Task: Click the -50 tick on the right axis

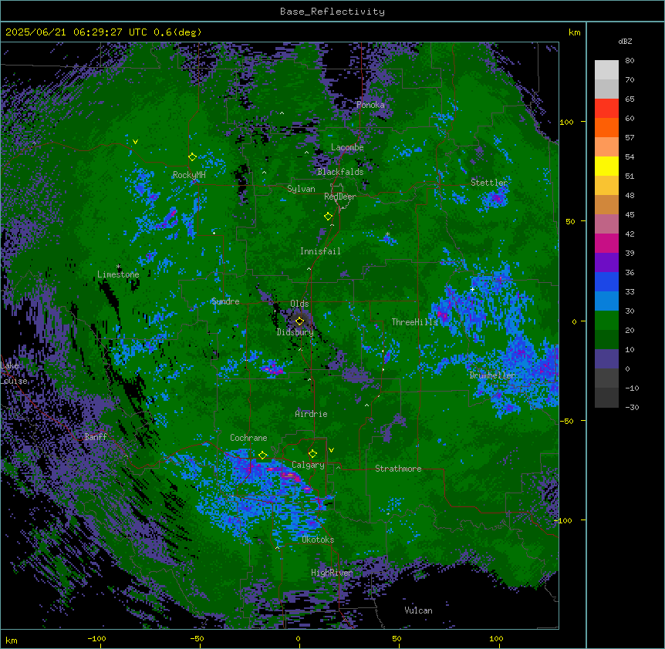Action: [567, 421]
